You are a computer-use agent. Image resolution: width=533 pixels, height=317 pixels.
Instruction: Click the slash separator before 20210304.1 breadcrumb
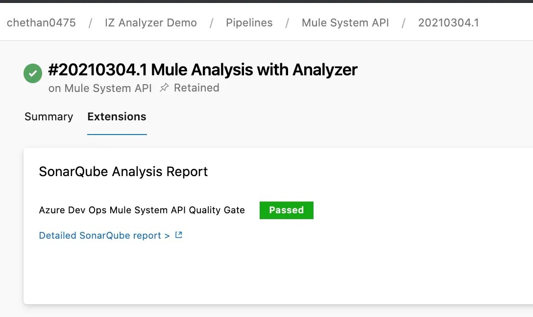(404, 23)
